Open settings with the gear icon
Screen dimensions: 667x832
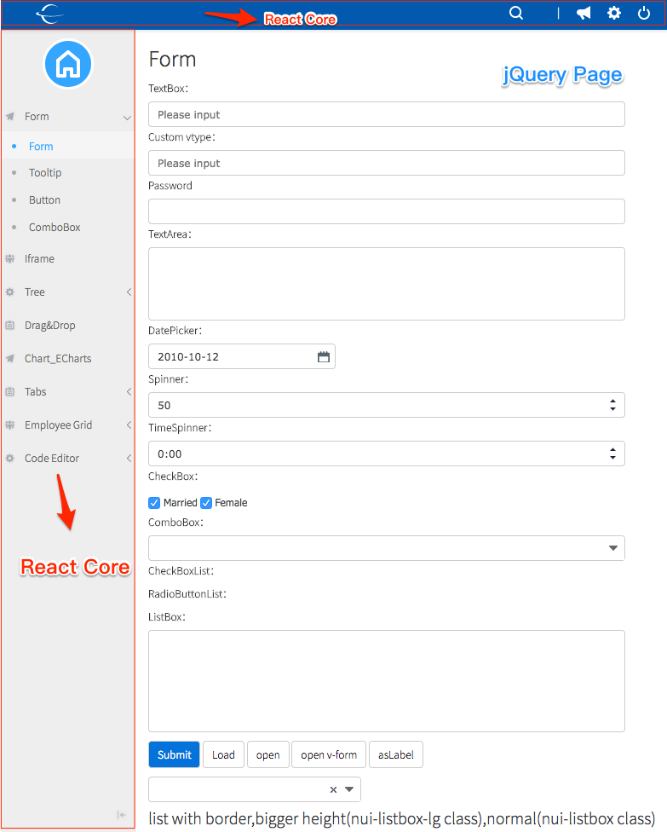click(614, 13)
